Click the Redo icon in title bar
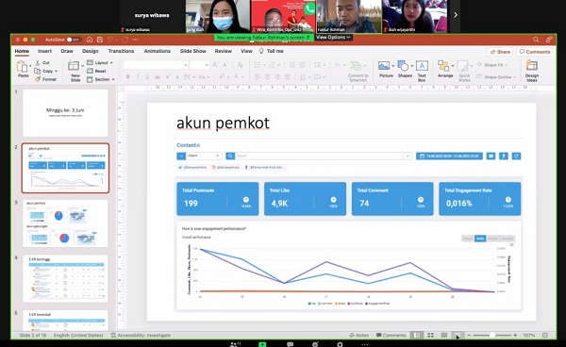Image resolution: width=566 pixels, height=347 pixels. coord(125,40)
